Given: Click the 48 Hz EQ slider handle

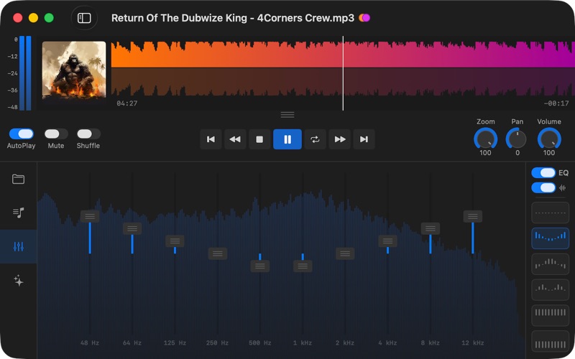Looking at the screenshot, I should 90,216.
